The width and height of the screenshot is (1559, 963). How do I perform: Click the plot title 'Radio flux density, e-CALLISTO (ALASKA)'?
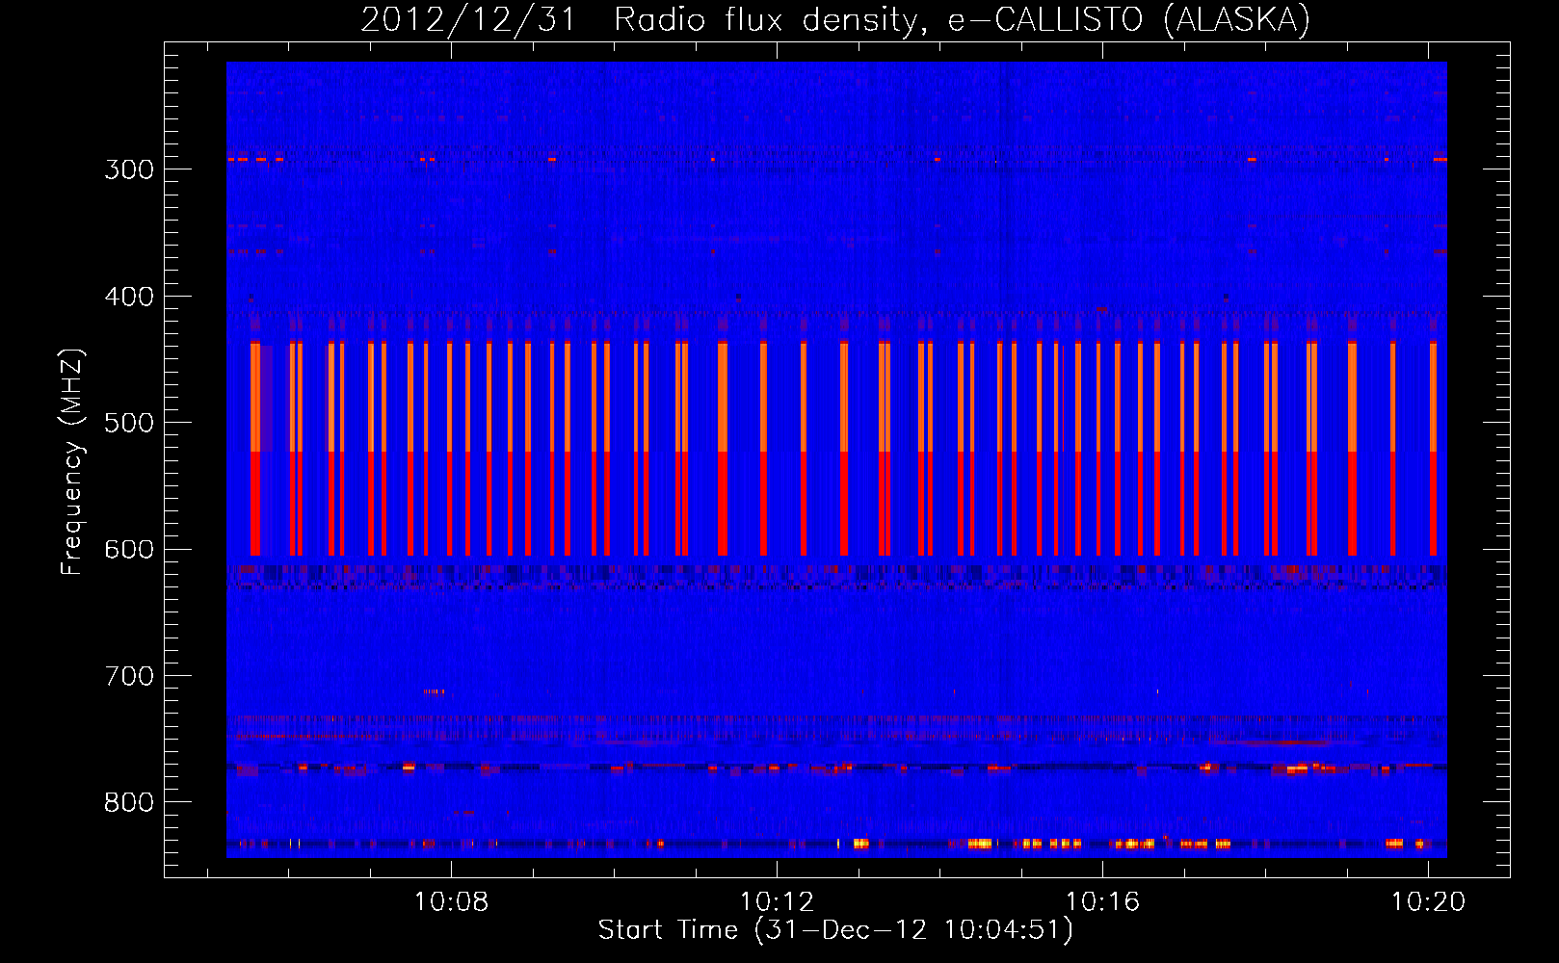[x=962, y=20]
